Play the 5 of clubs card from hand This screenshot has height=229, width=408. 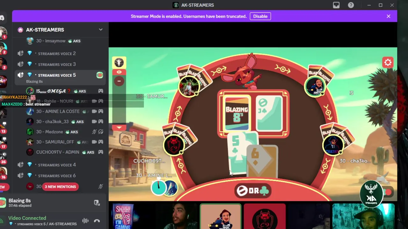click(239, 153)
